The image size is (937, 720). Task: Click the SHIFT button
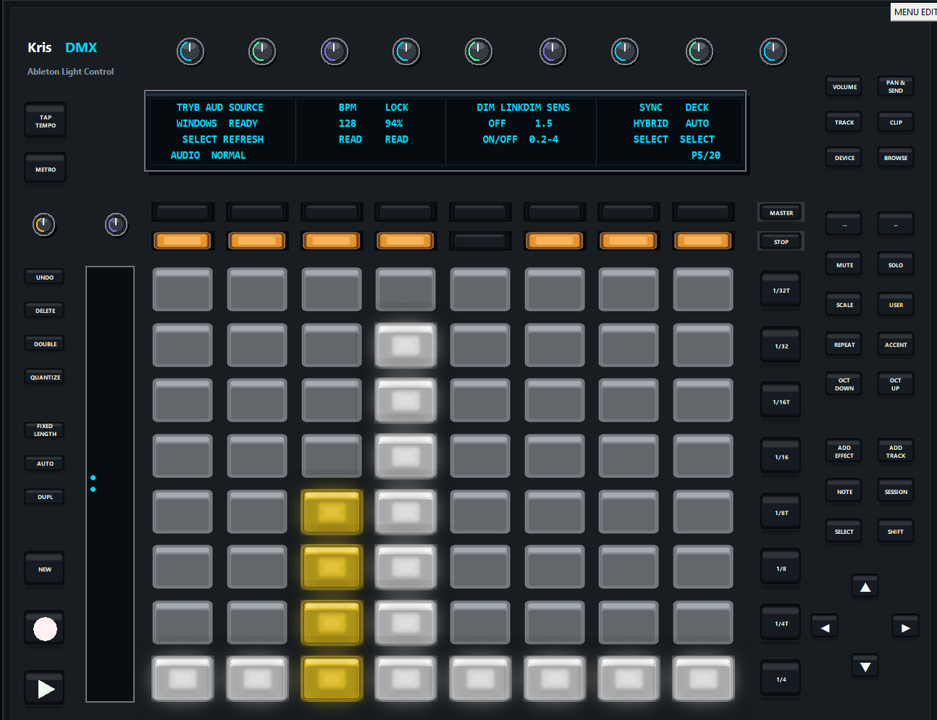(x=896, y=532)
